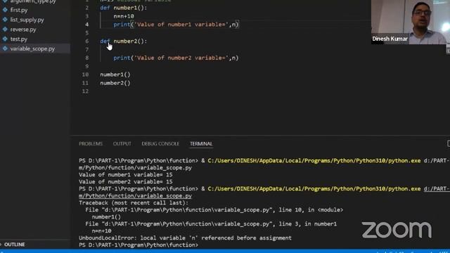Open test.py file

tap(19, 39)
